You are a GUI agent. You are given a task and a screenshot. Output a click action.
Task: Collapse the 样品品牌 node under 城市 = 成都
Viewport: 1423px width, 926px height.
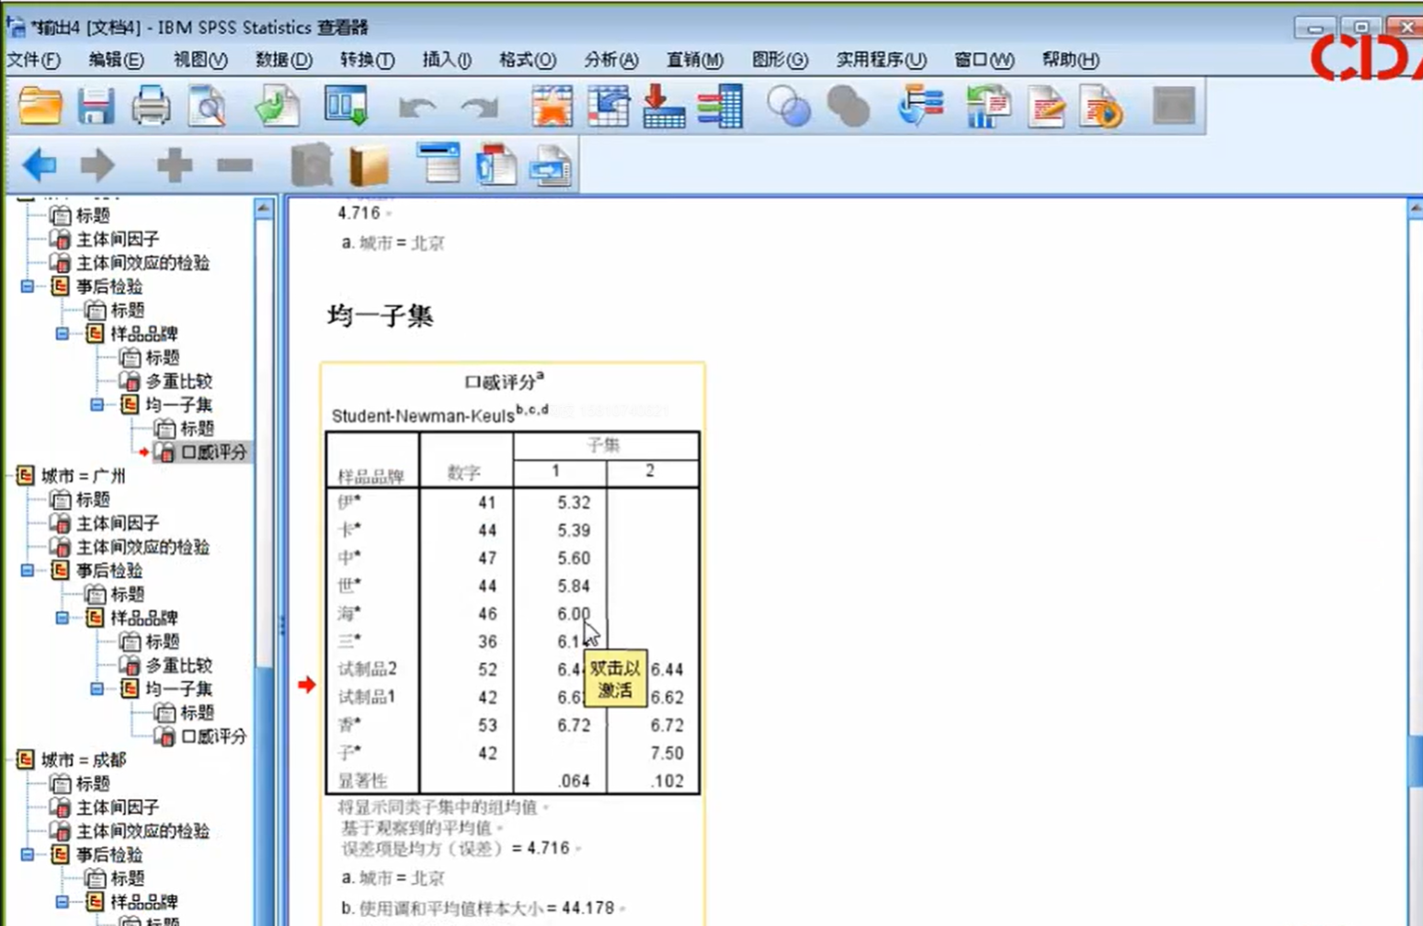point(63,901)
